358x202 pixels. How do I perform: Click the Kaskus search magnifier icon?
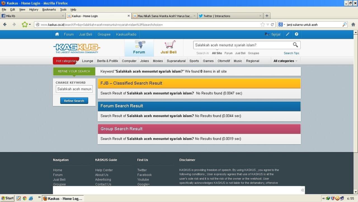point(295,45)
